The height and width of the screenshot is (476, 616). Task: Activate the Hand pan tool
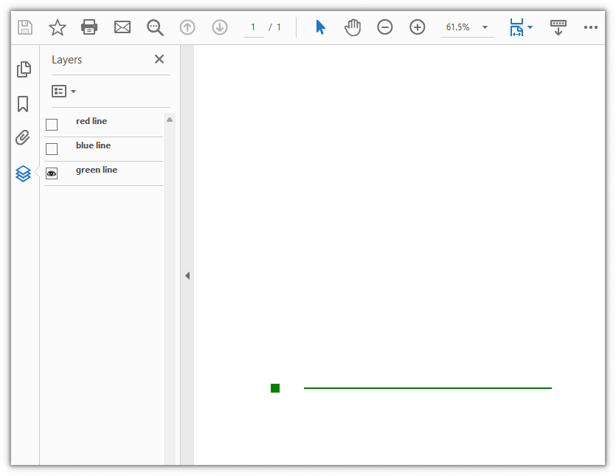353,27
